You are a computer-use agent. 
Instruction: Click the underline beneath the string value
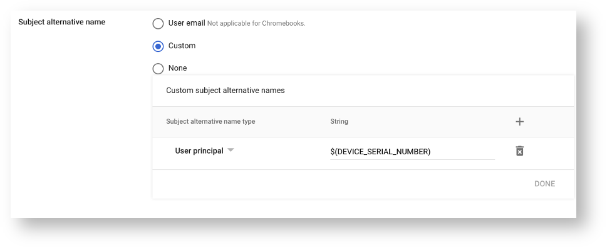(412, 159)
